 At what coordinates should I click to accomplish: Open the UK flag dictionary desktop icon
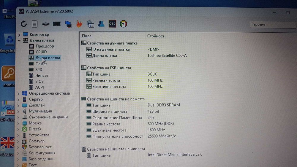click(7, 147)
